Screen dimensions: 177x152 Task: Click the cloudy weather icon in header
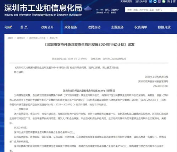pyautogui.click(x=88, y=9)
